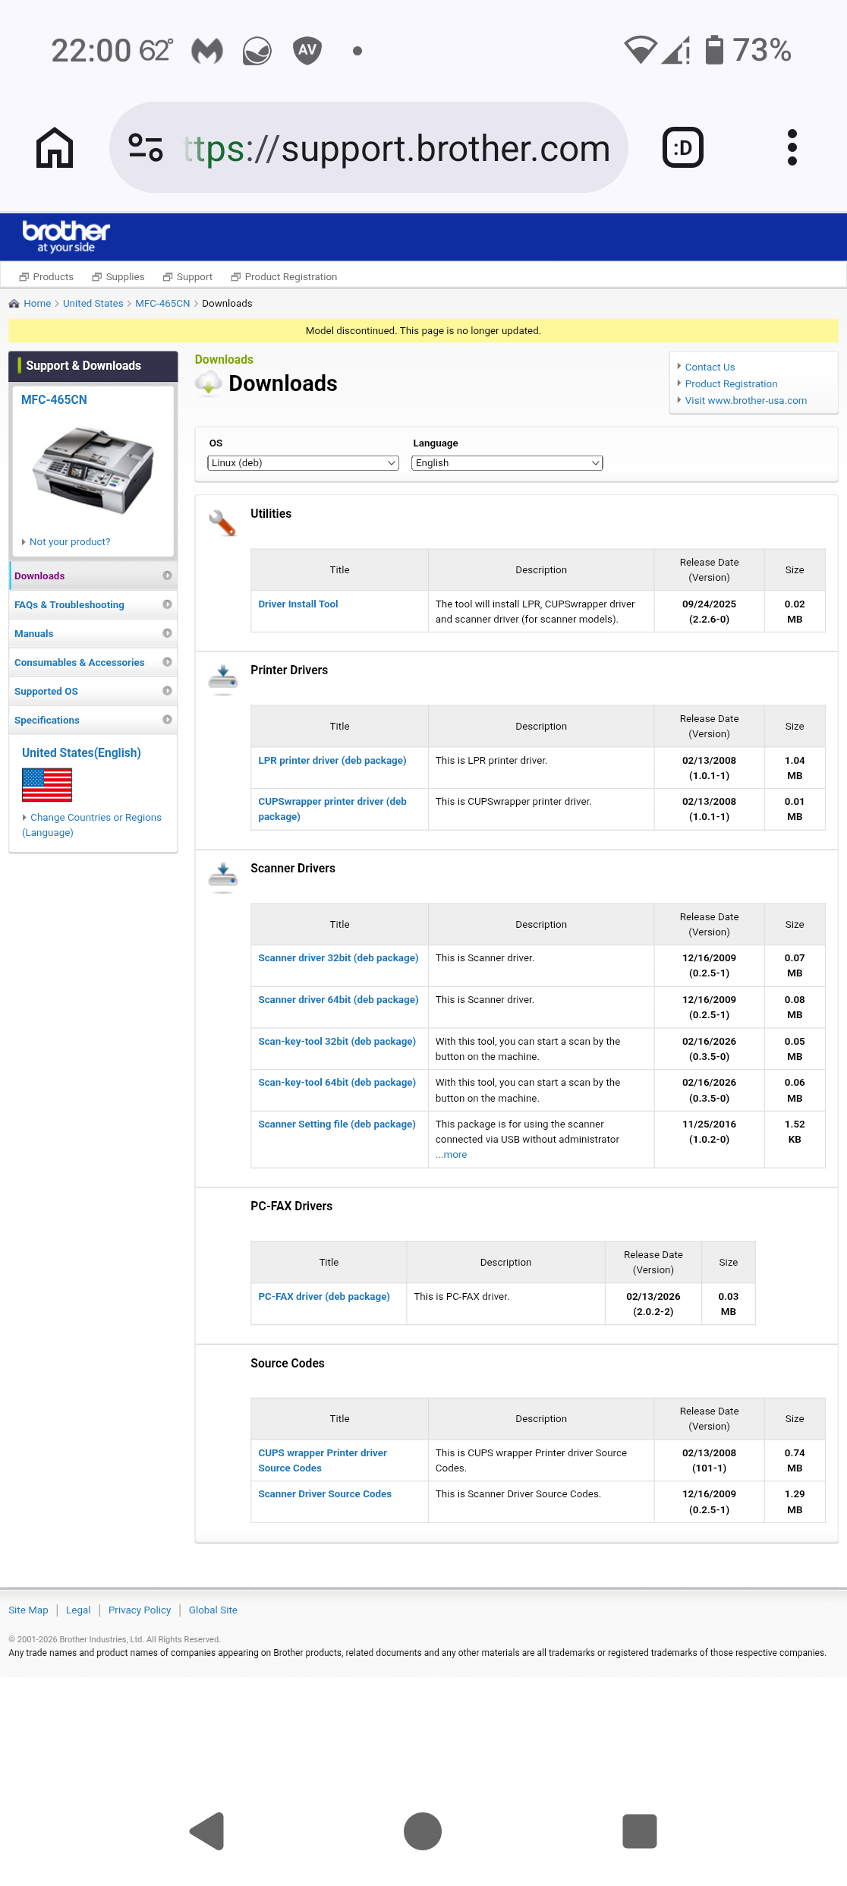Tap the support.brother.com address bar
Screen dimensions: 847x1886
pyautogui.click(x=369, y=147)
